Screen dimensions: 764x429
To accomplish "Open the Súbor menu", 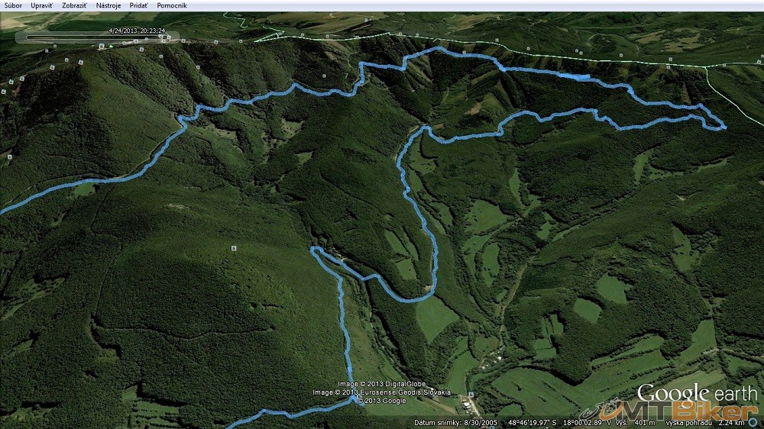I will coord(13,5).
